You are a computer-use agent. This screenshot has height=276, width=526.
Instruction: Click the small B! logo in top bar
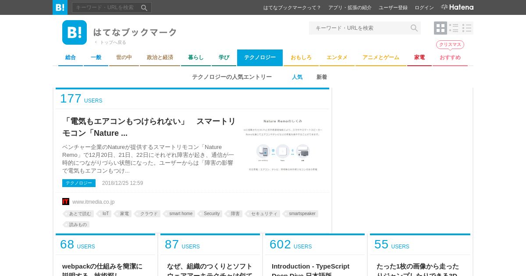click(60, 7)
